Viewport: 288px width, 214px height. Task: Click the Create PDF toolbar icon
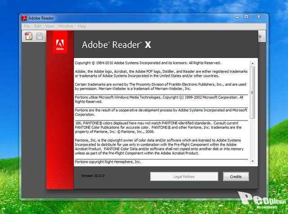29,36
